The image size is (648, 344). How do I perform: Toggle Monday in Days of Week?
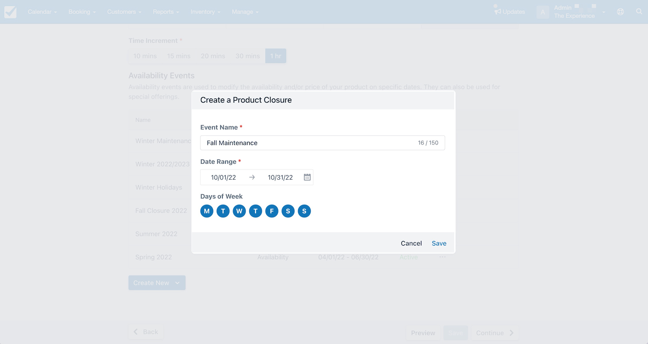click(207, 211)
